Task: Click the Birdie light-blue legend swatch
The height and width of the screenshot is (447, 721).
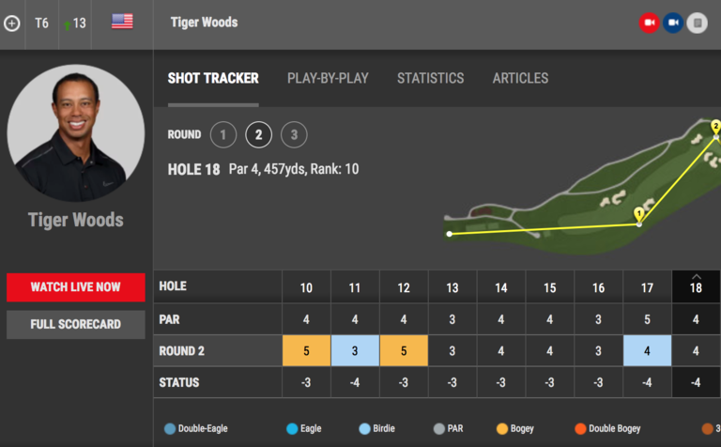Action: 364,429
